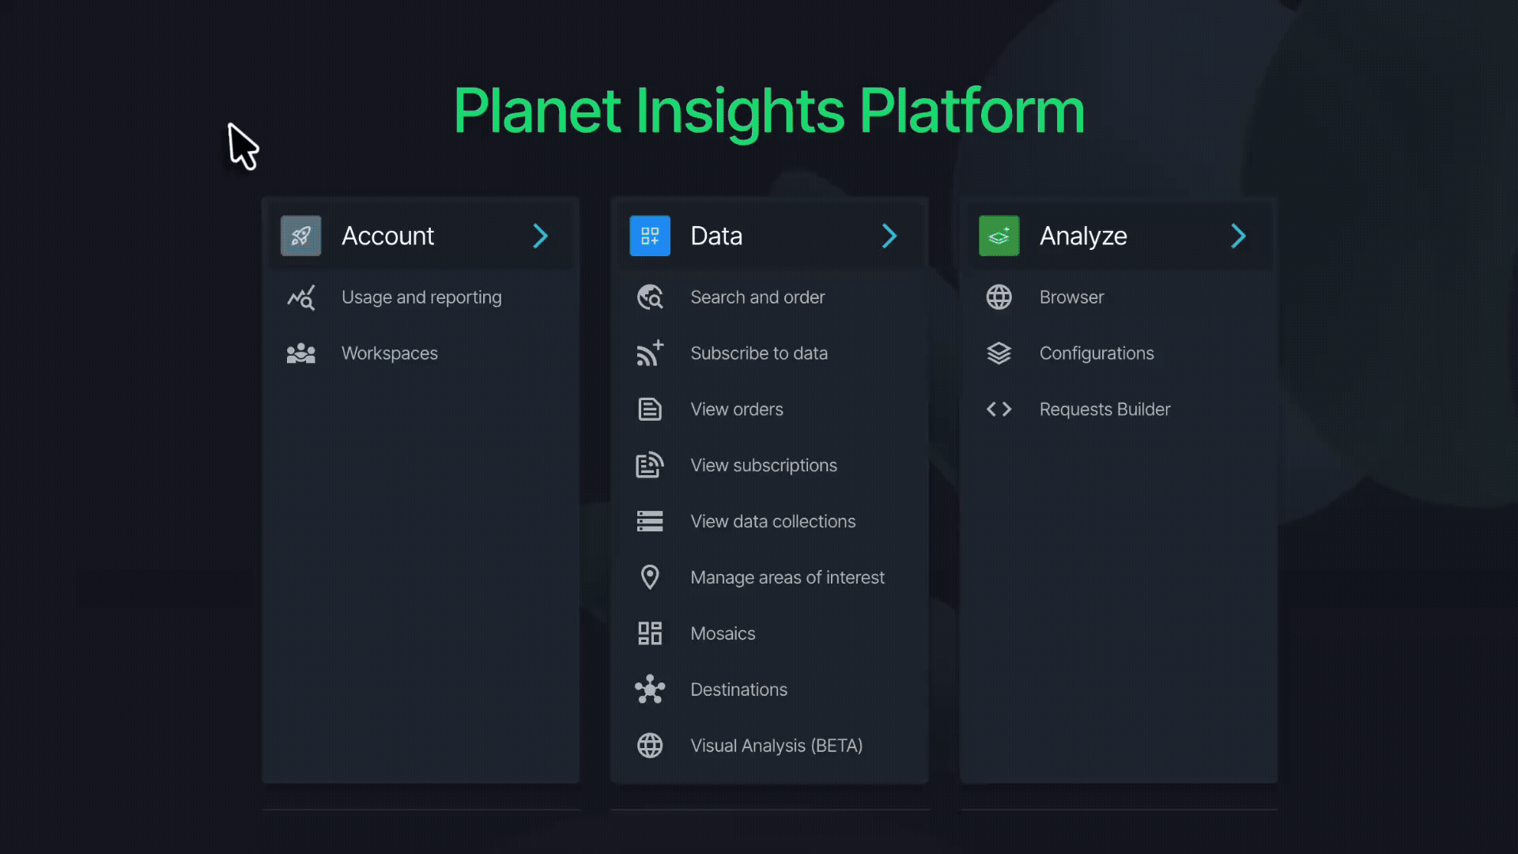1518x854 pixels.
Task: Select Manage areas of interest
Action: [x=787, y=577]
